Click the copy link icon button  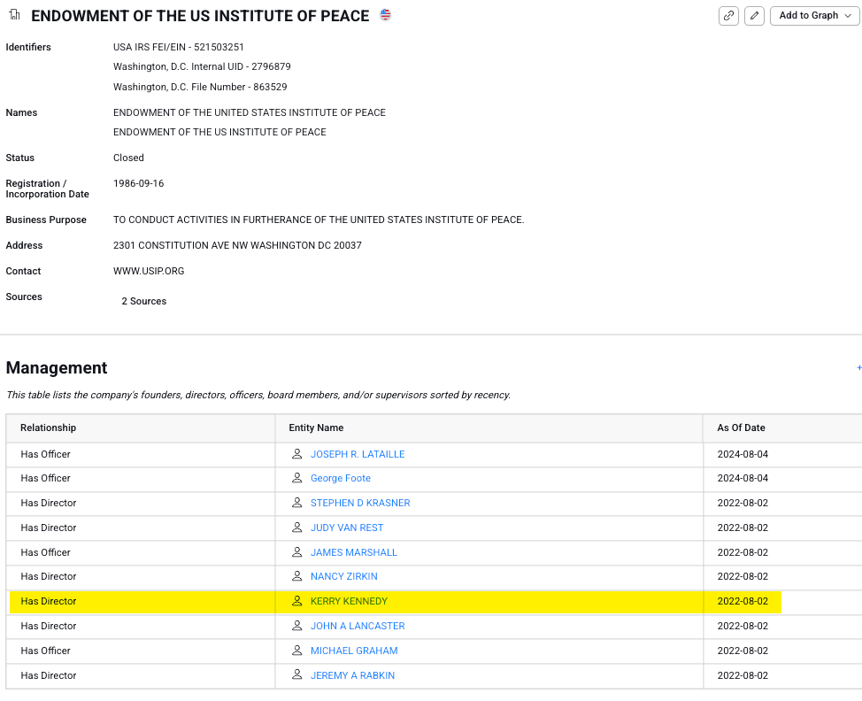tap(728, 16)
